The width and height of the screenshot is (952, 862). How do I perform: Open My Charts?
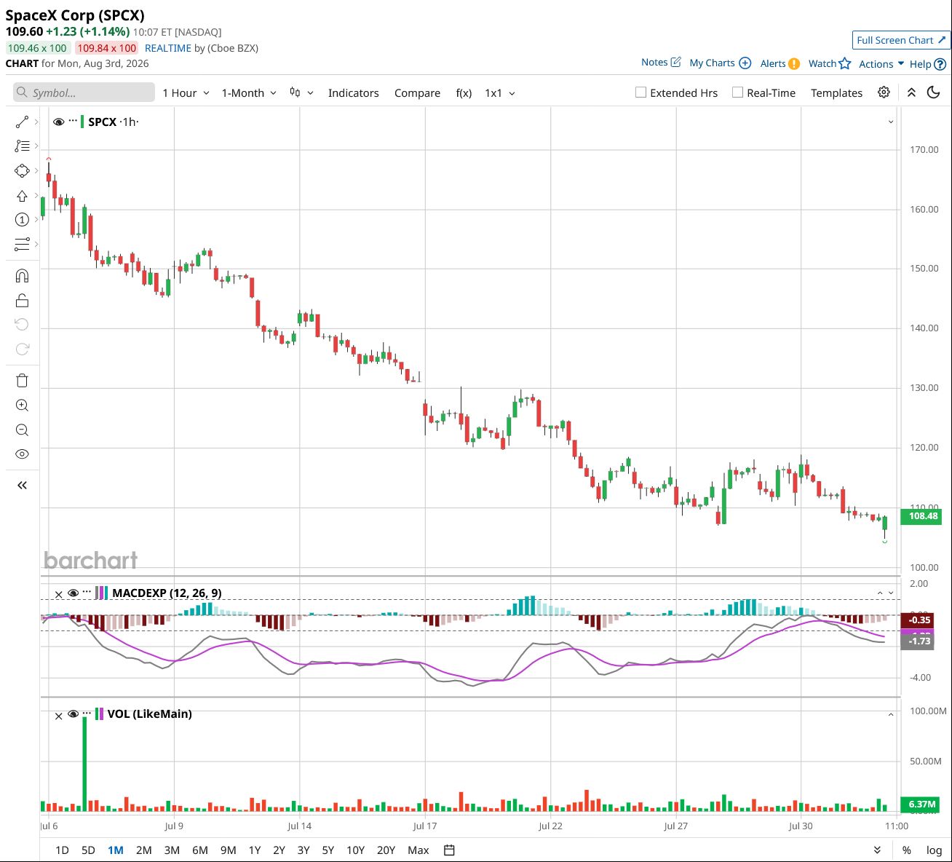point(721,63)
